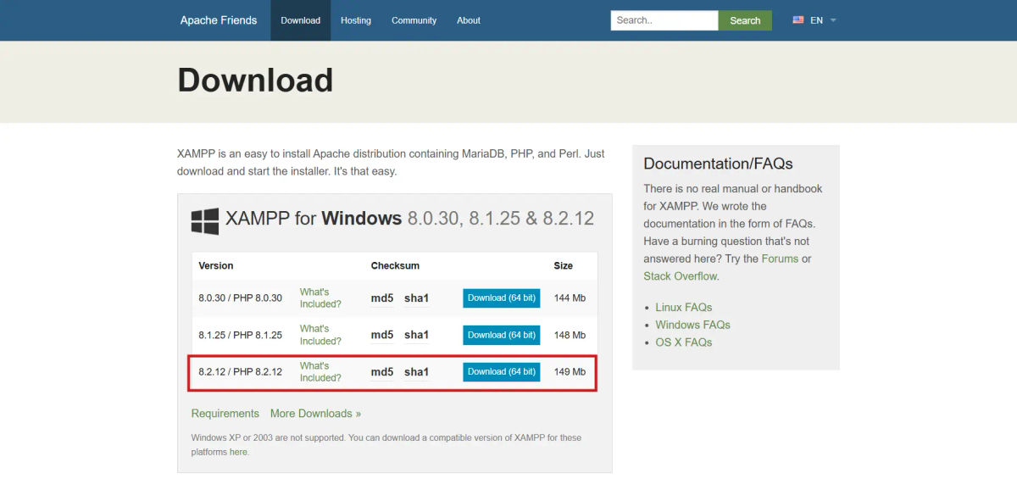Select the Download nav tab
Viewport: 1017px width, 484px height.
(300, 20)
